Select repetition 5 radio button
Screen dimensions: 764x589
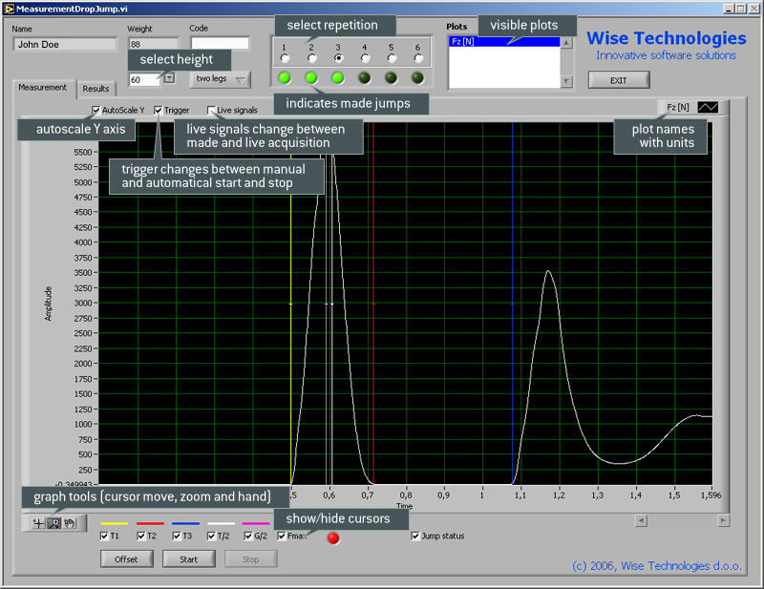click(392, 58)
